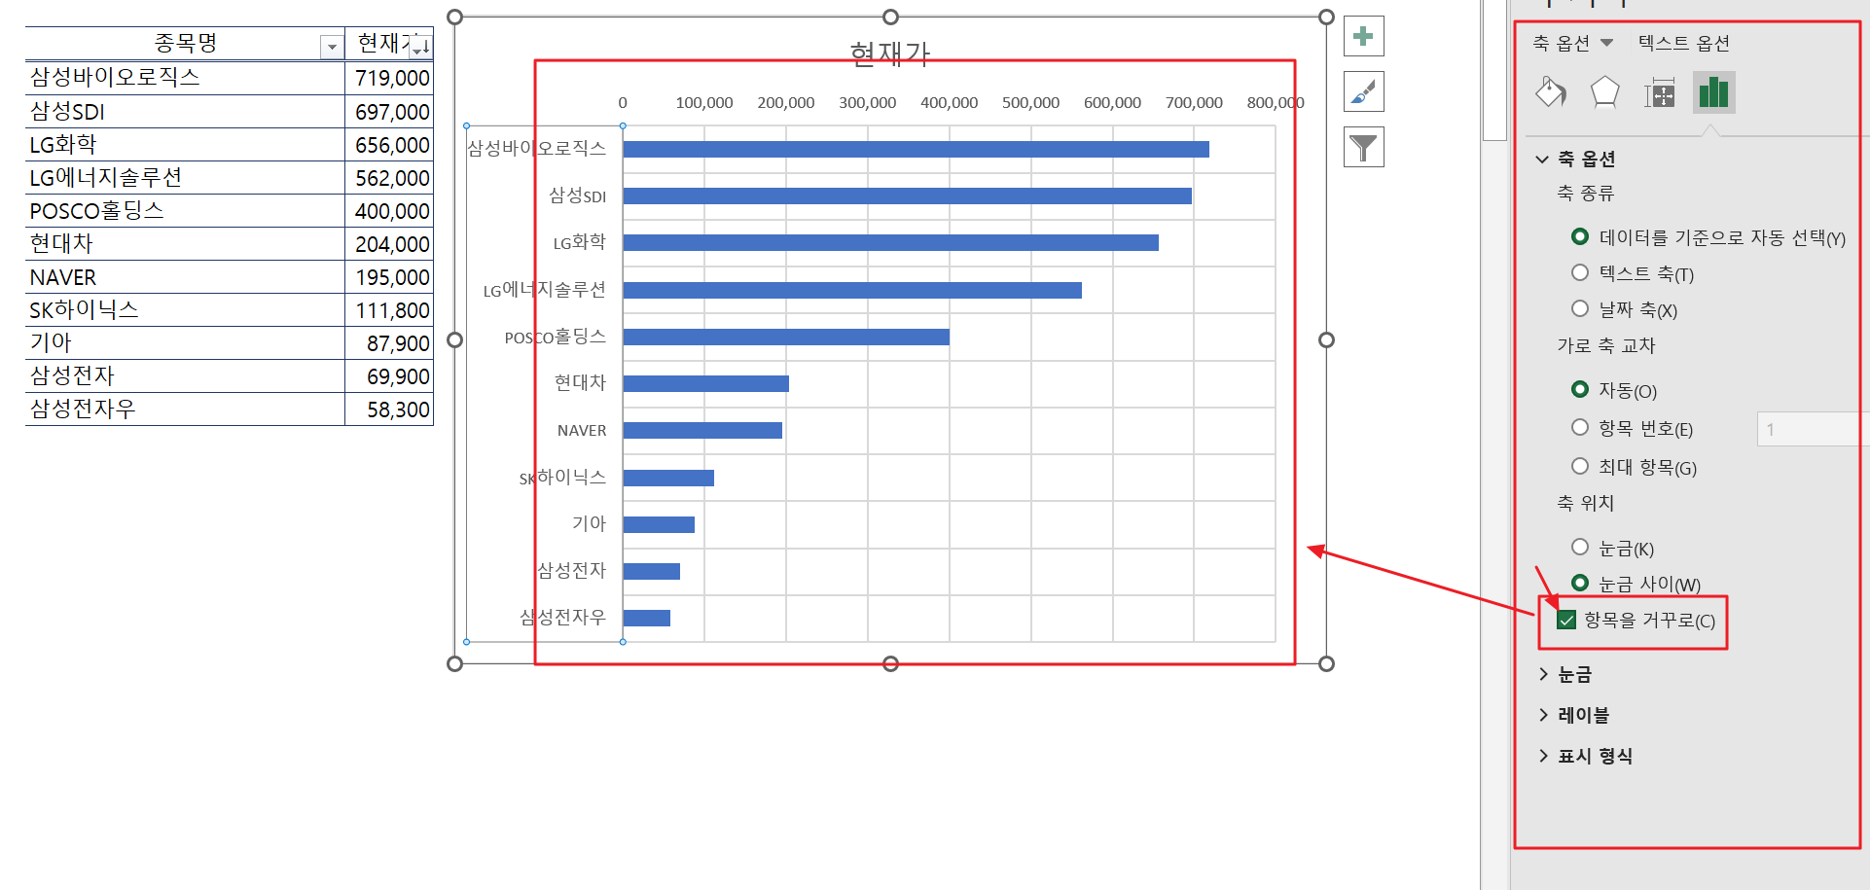This screenshot has width=1870, height=890.
Task: Click the POSCO홀딩스 bar in chart
Action: [x=786, y=337]
